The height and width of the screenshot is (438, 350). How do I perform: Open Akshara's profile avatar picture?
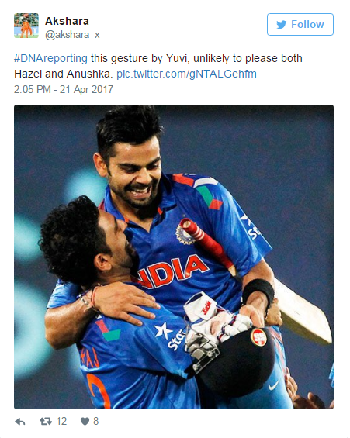pyautogui.click(x=26, y=26)
